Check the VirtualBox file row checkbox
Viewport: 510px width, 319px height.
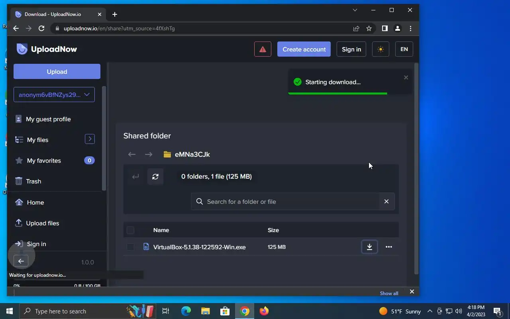(130, 247)
